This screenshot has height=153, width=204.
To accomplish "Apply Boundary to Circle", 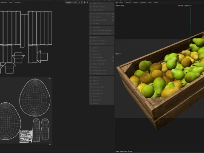I will pos(102,71).
